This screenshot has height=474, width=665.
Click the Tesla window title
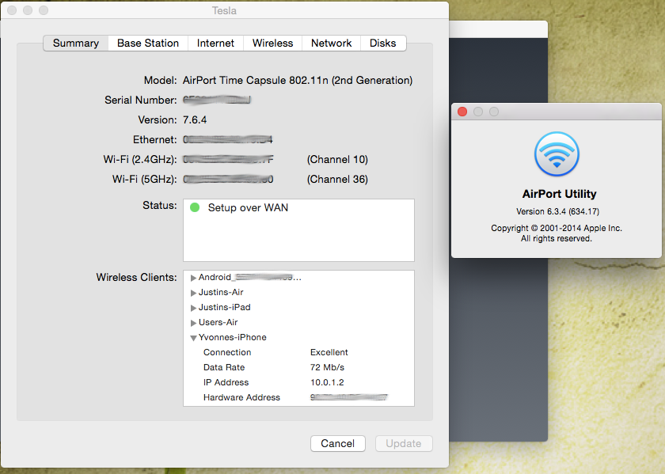[x=224, y=10]
